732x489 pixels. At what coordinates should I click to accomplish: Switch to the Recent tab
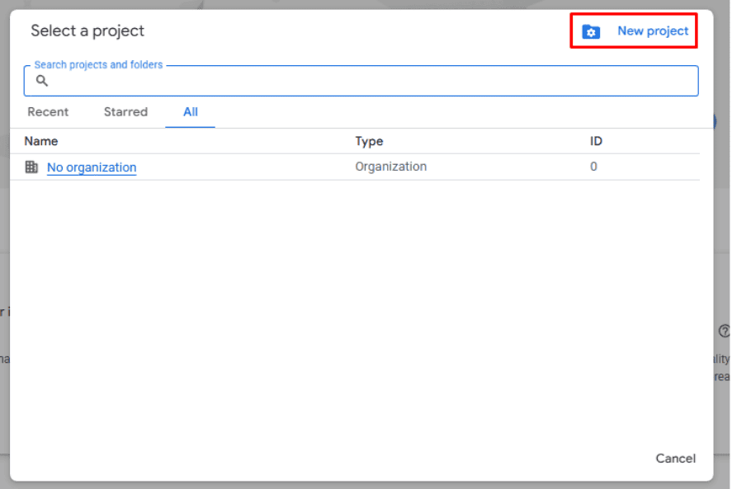pos(48,112)
